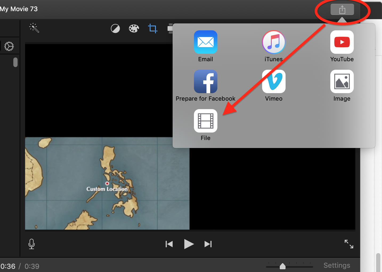Open the color correction palette

click(134, 28)
